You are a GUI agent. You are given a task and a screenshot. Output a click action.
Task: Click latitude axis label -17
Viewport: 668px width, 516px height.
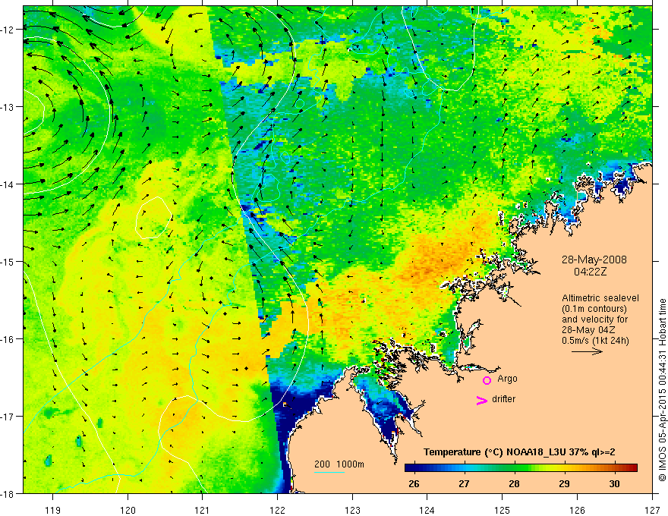pyautogui.click(x=8, y=417)
